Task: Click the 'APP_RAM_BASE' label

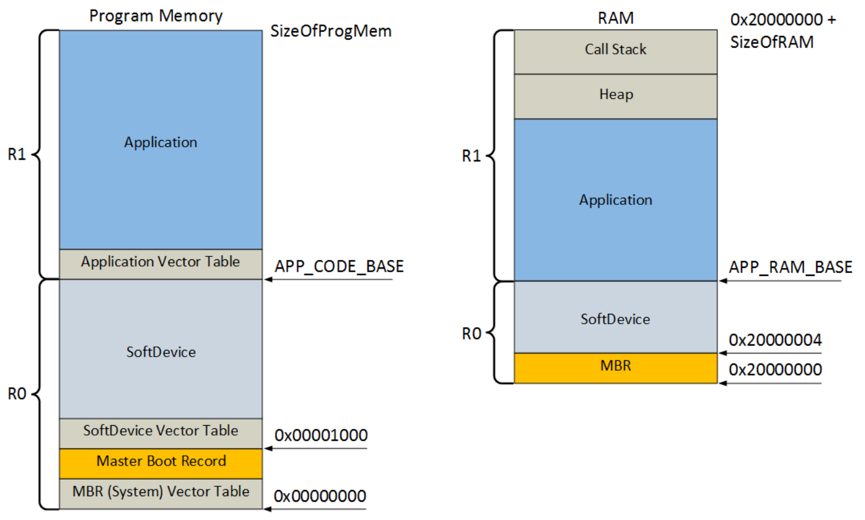Action: click(x=790, y=267)
